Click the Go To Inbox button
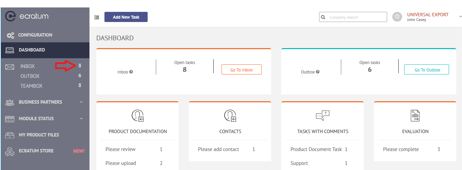The image size is (462, 170). click(x=242, y=69)
